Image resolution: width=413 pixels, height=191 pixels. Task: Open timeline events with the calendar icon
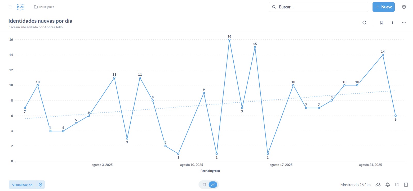pos(406,185)
